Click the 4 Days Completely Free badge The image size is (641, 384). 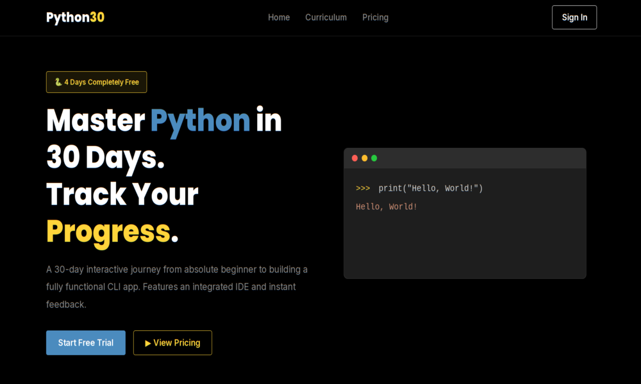pos(97,82)
